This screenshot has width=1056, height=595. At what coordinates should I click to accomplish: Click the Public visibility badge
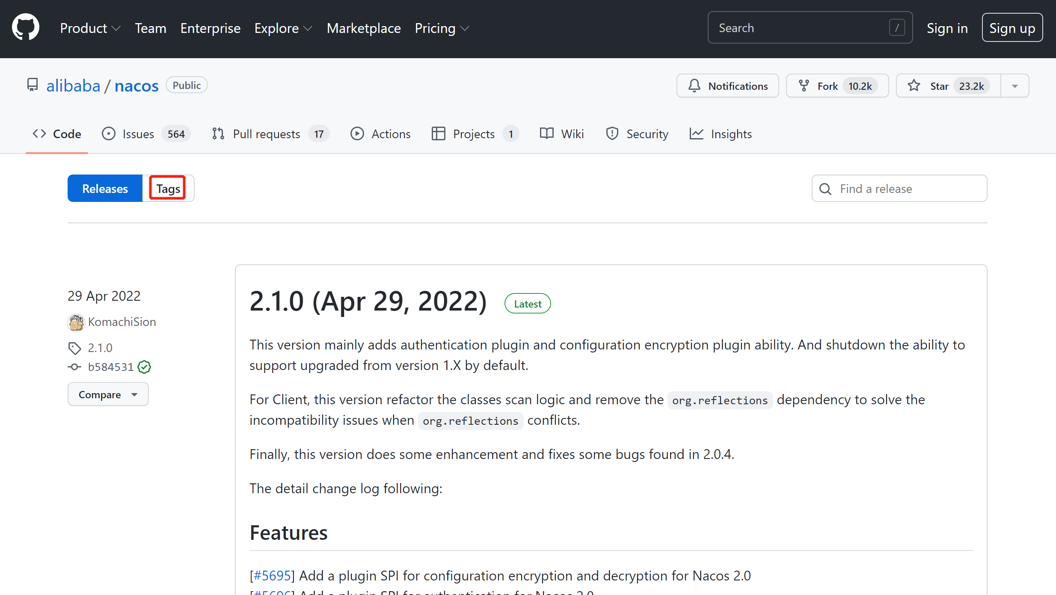(187, 85)
